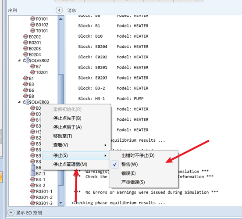The height and width of the screenshot is (219, 242).
Task: Click the B6 calculator icon under $SOLVER03
Action: (x=33, y=167)
